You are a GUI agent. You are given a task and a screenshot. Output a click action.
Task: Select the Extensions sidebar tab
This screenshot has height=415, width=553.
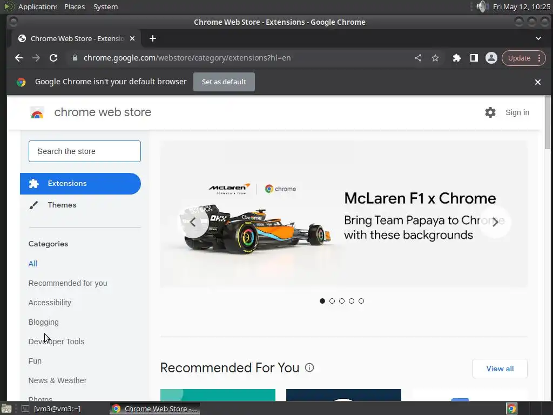[x=80, y=184]
